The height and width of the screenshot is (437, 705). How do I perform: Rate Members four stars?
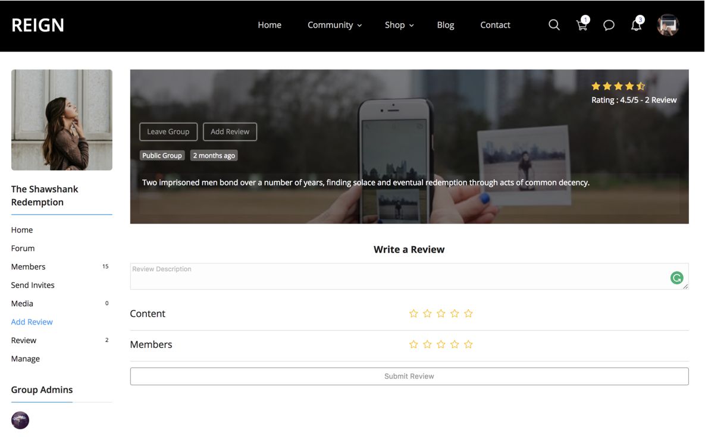(x=455, y=344)
